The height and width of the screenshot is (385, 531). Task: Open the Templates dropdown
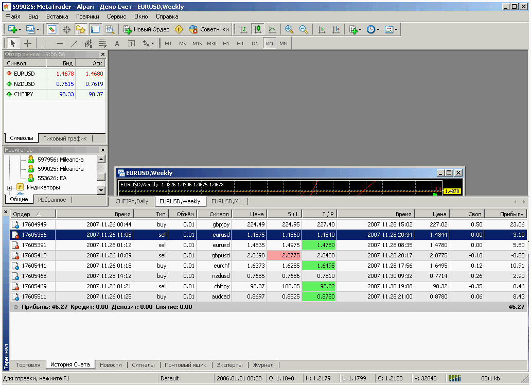point(391,29)
